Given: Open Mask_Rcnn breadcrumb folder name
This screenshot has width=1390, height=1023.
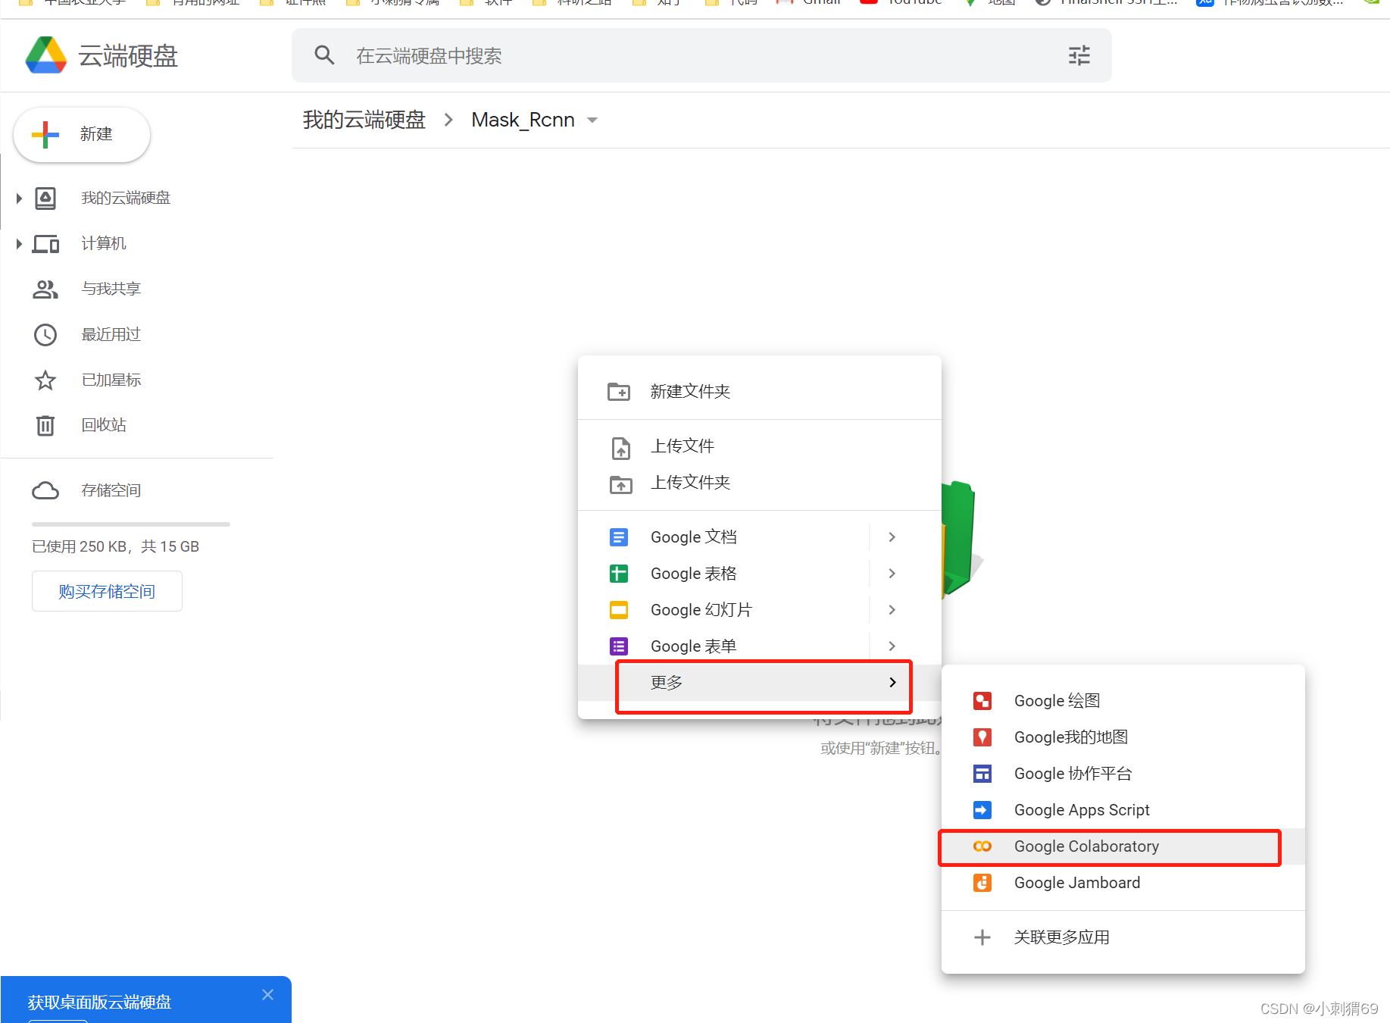Looking at the screenshot, I should 523,120.
